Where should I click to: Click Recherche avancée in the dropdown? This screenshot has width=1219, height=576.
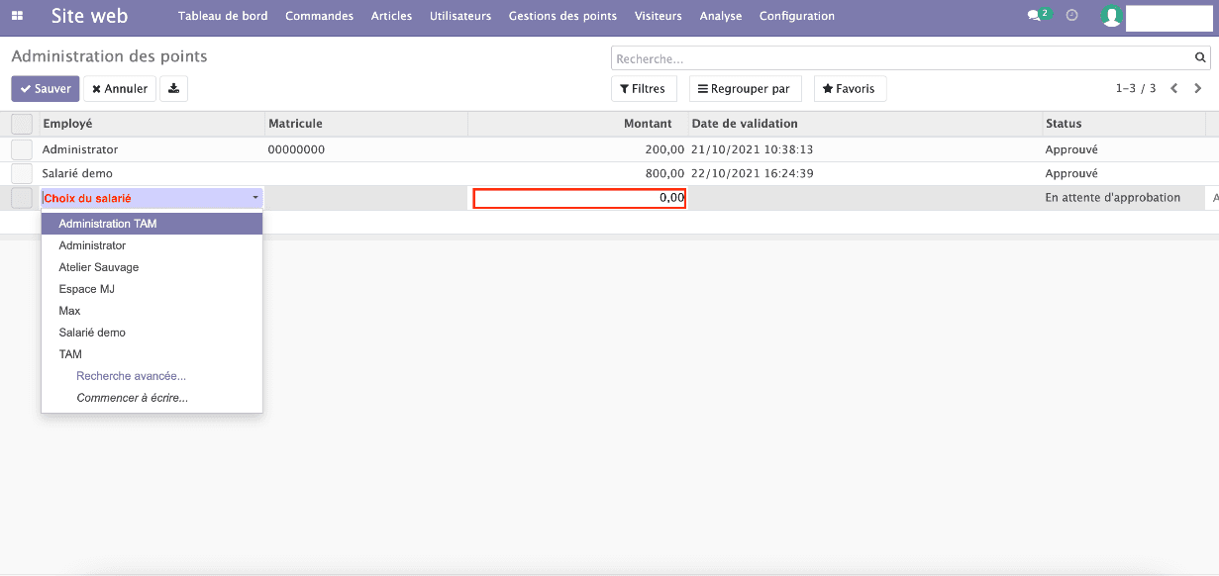coord(131,375)
